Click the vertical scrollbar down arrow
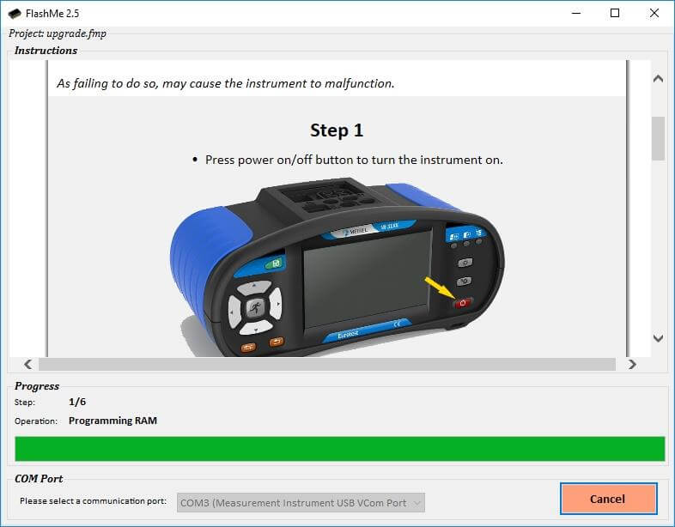Image resolution: width=675 pixels, height=527 pixels. 658,338
